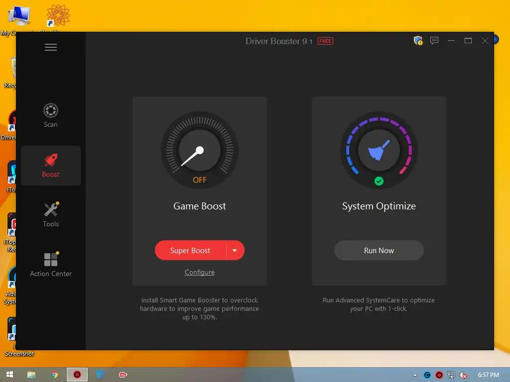This screenshot has width=510, height=382.
Task: Open the hamburger menu in Driver Booster
Action: [x=51, y=47]
